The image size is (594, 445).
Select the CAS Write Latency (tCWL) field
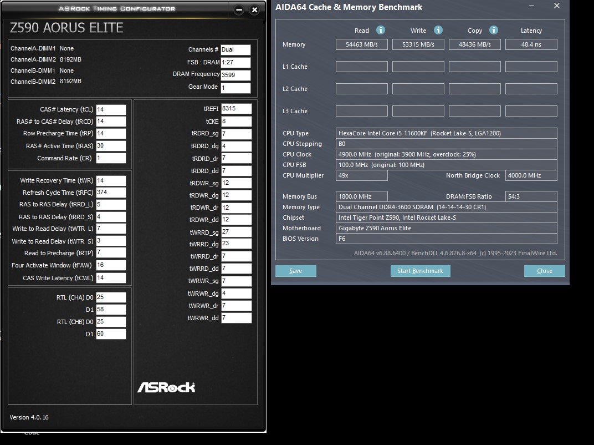(111, 277)
